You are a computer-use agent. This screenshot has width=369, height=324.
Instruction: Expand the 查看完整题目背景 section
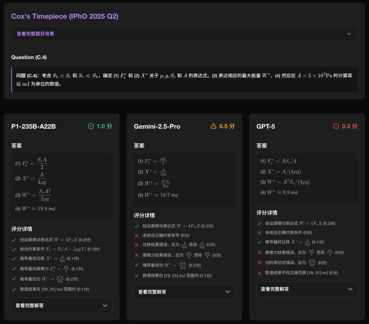(x=184, y=34)
